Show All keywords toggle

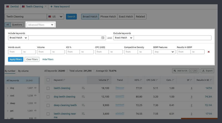tap(8, 25)
